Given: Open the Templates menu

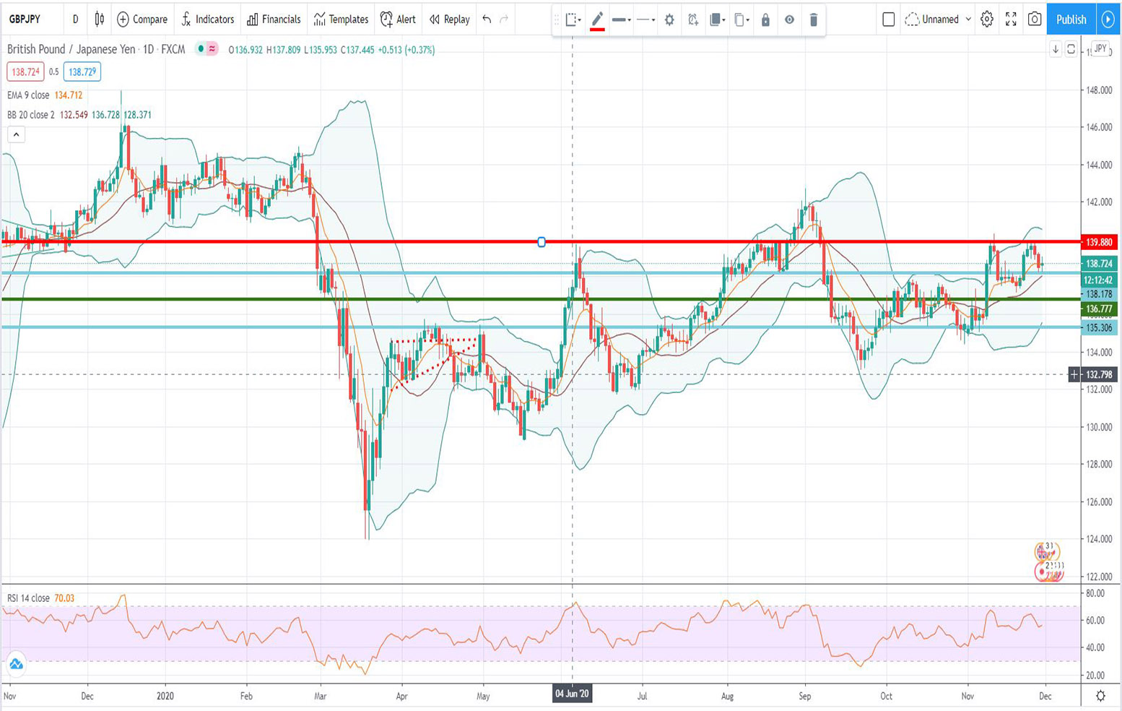Looking at the screenshot, I should 339,20.
